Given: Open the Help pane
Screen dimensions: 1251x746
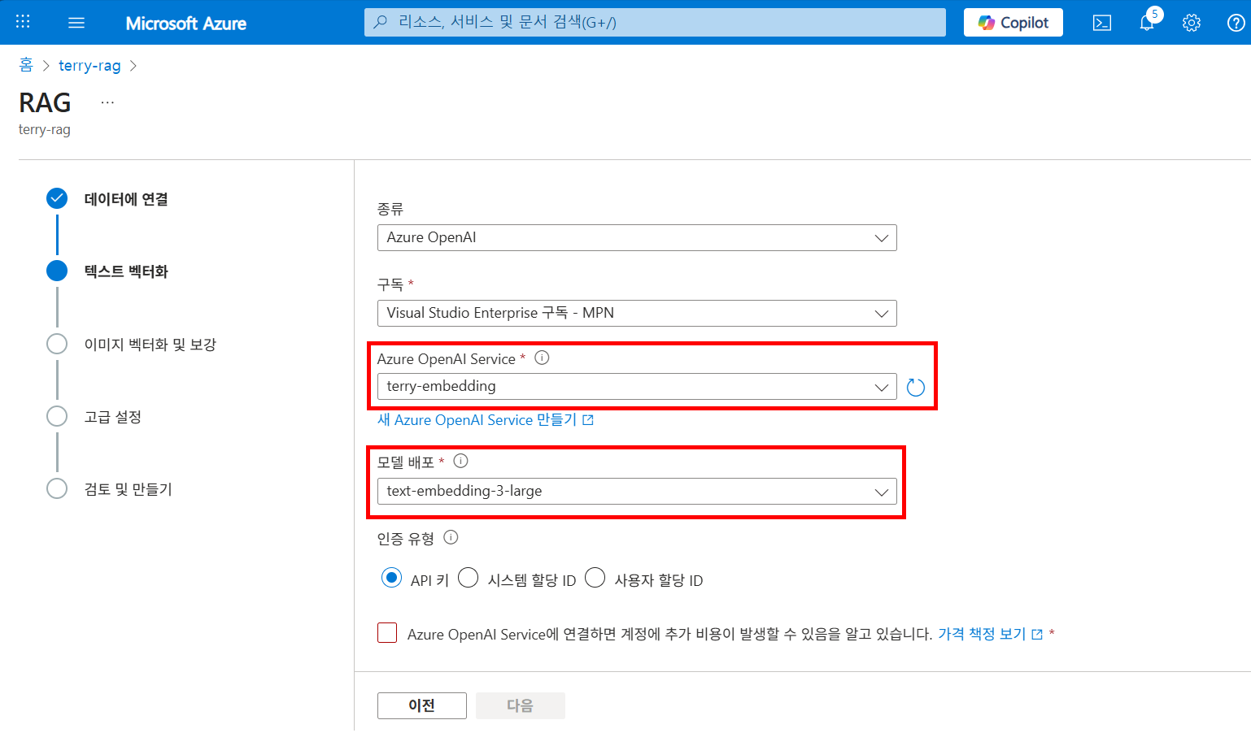Looking at the screenshot, I should [x=1236, y=22].
